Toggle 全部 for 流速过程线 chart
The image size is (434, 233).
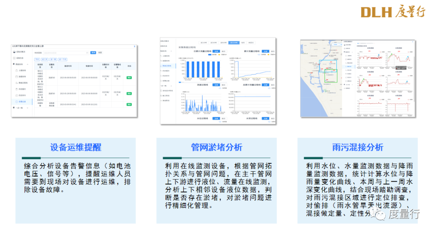[216, 85]
